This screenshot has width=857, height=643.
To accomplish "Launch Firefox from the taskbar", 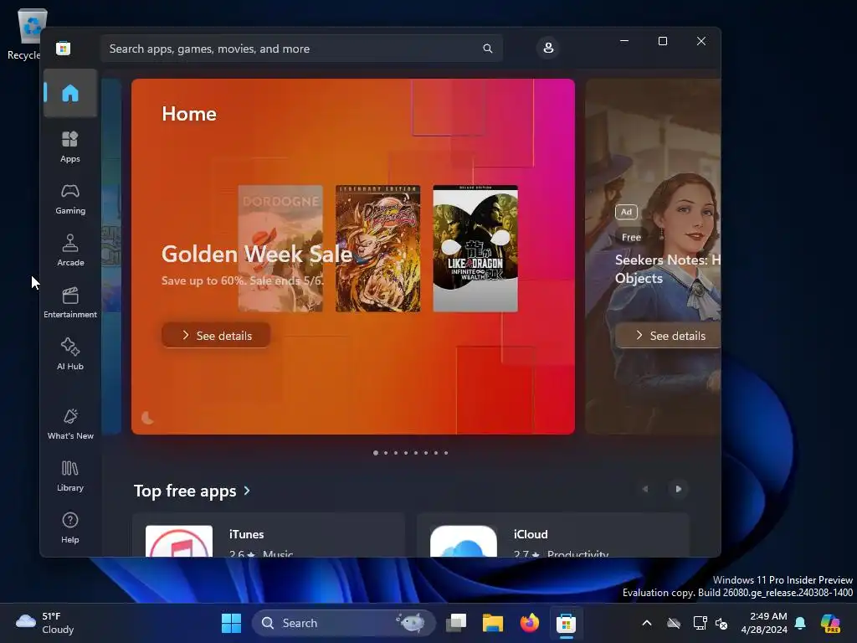I will pos(529,623).
